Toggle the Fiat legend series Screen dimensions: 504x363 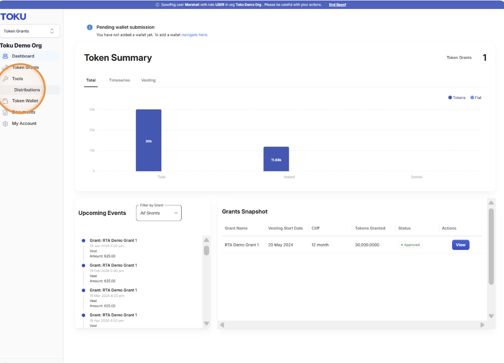[x=476, y=98]
